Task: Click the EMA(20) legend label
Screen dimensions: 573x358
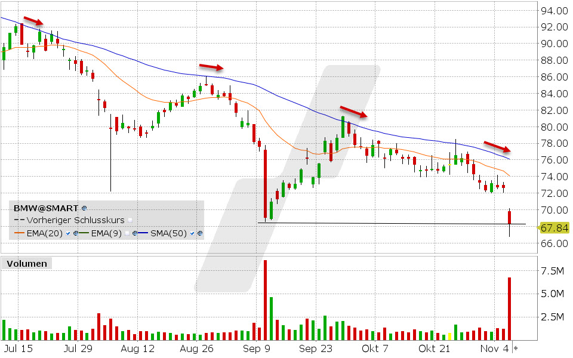Action: (x=45, y=233)
